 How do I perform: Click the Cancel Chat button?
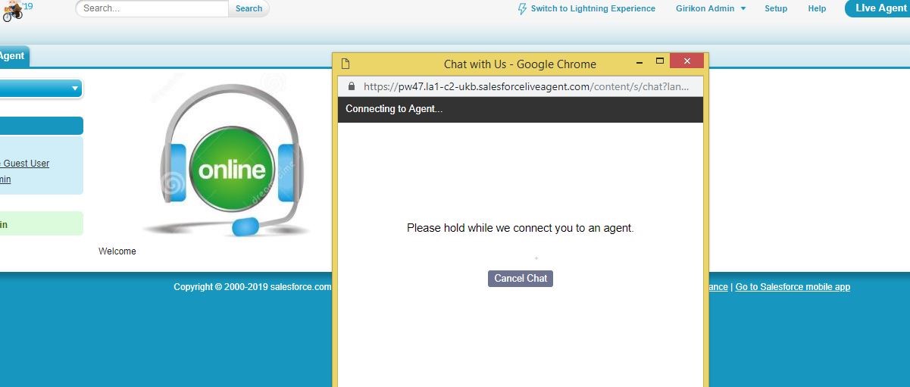(521, 279)
